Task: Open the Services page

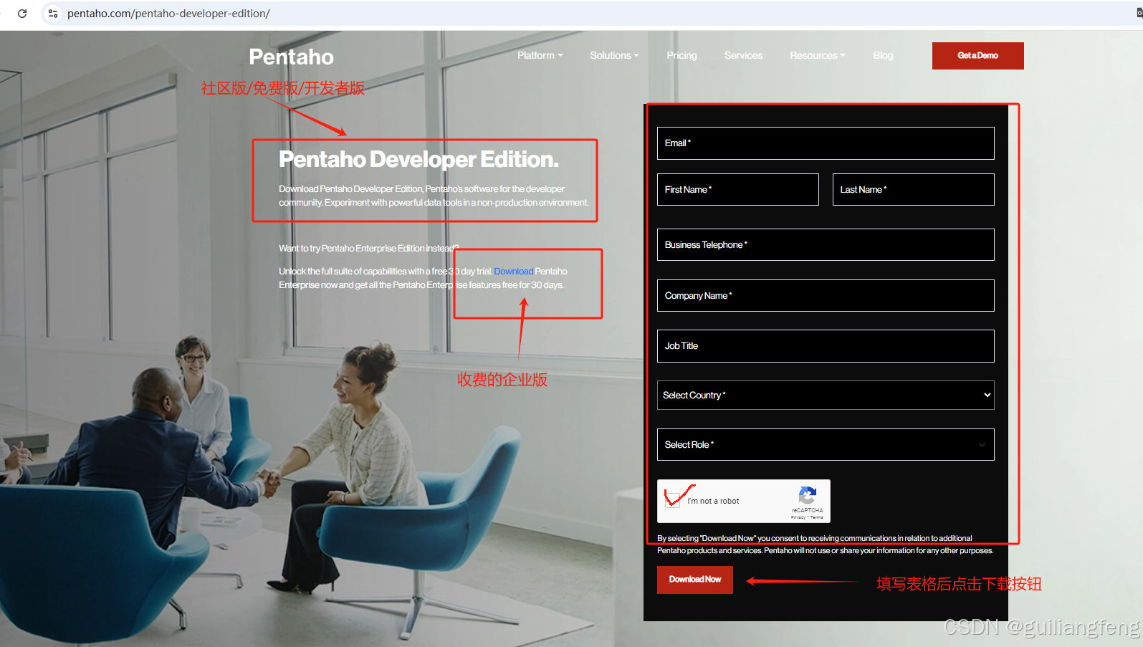Action: point(743,55)
